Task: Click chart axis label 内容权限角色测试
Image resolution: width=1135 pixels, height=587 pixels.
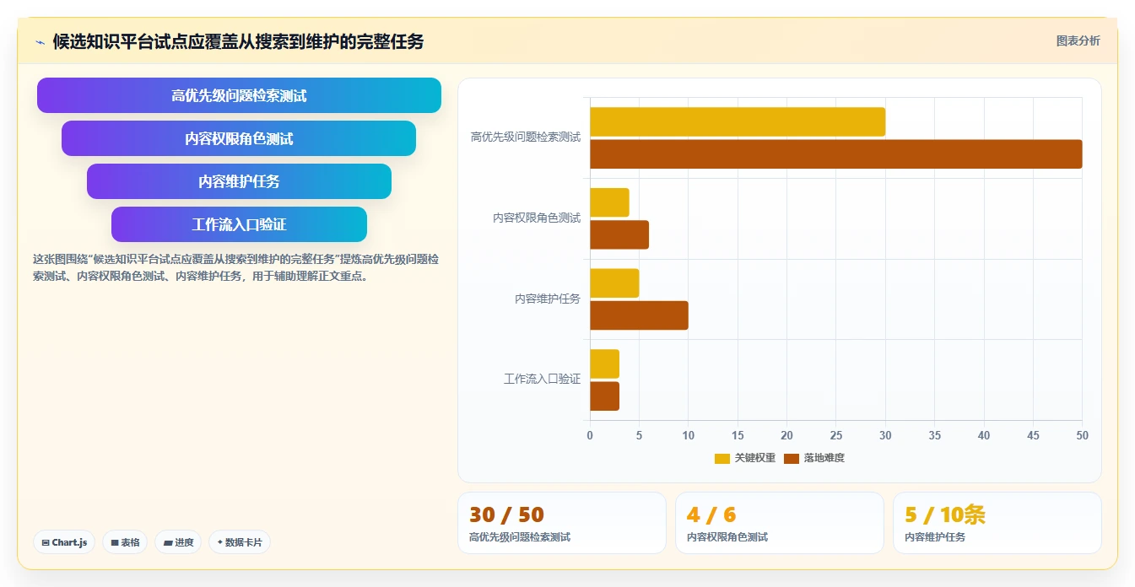Action: (x=537, y=218)
